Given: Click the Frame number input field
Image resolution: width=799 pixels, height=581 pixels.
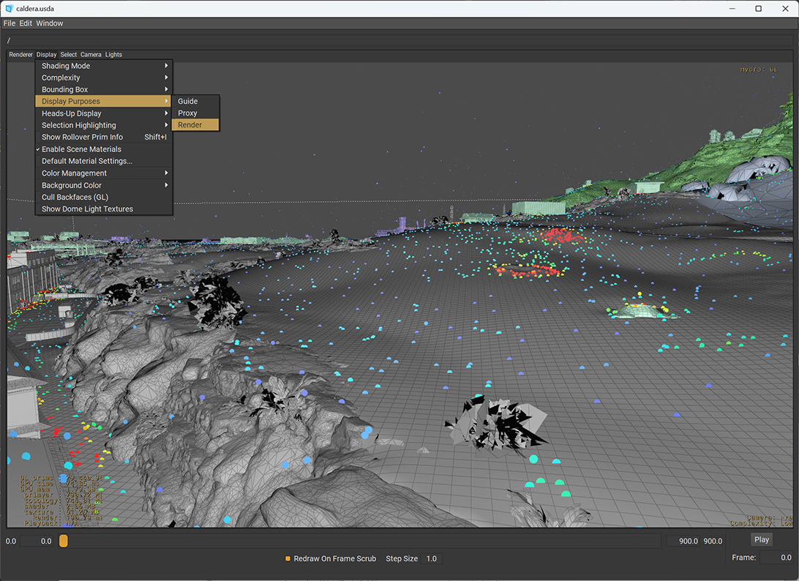Looking at the screenshot, I should point(776,558).
